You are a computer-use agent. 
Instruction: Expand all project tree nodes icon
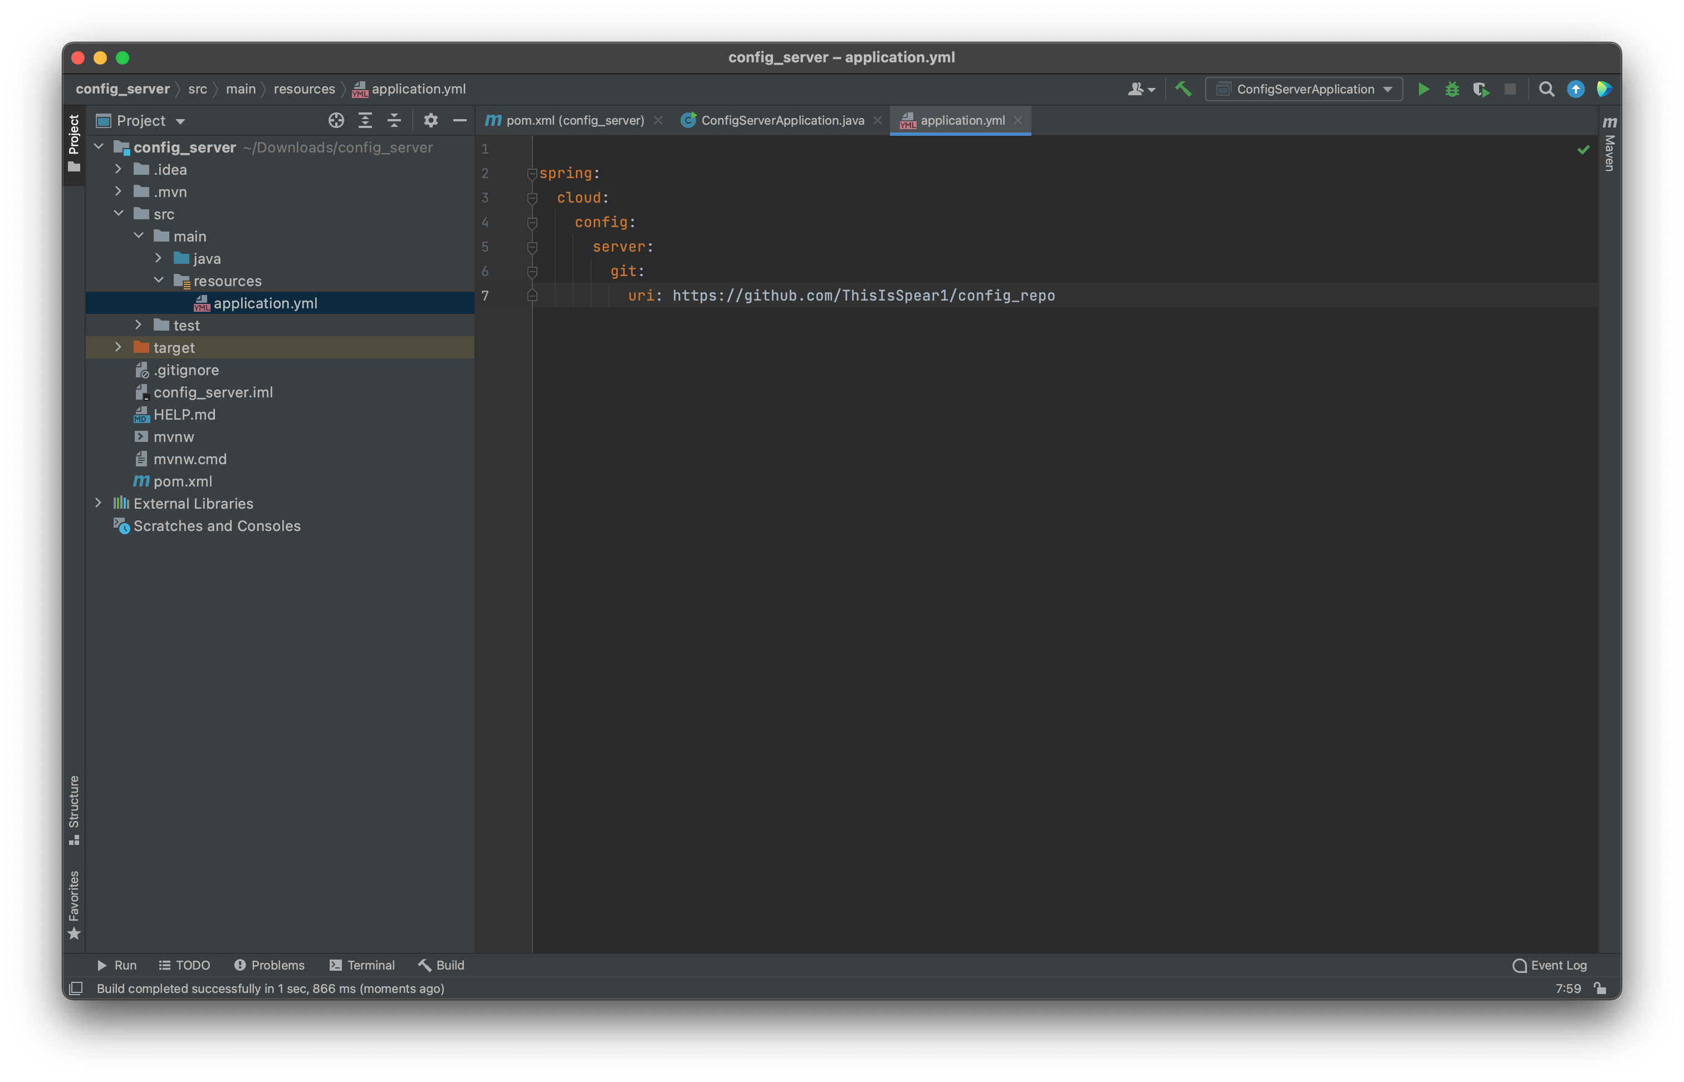pyautogui.click(x=365, y=121)
